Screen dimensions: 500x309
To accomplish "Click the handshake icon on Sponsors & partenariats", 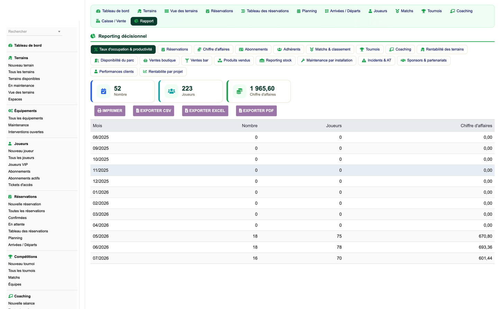I will [403, 60].
